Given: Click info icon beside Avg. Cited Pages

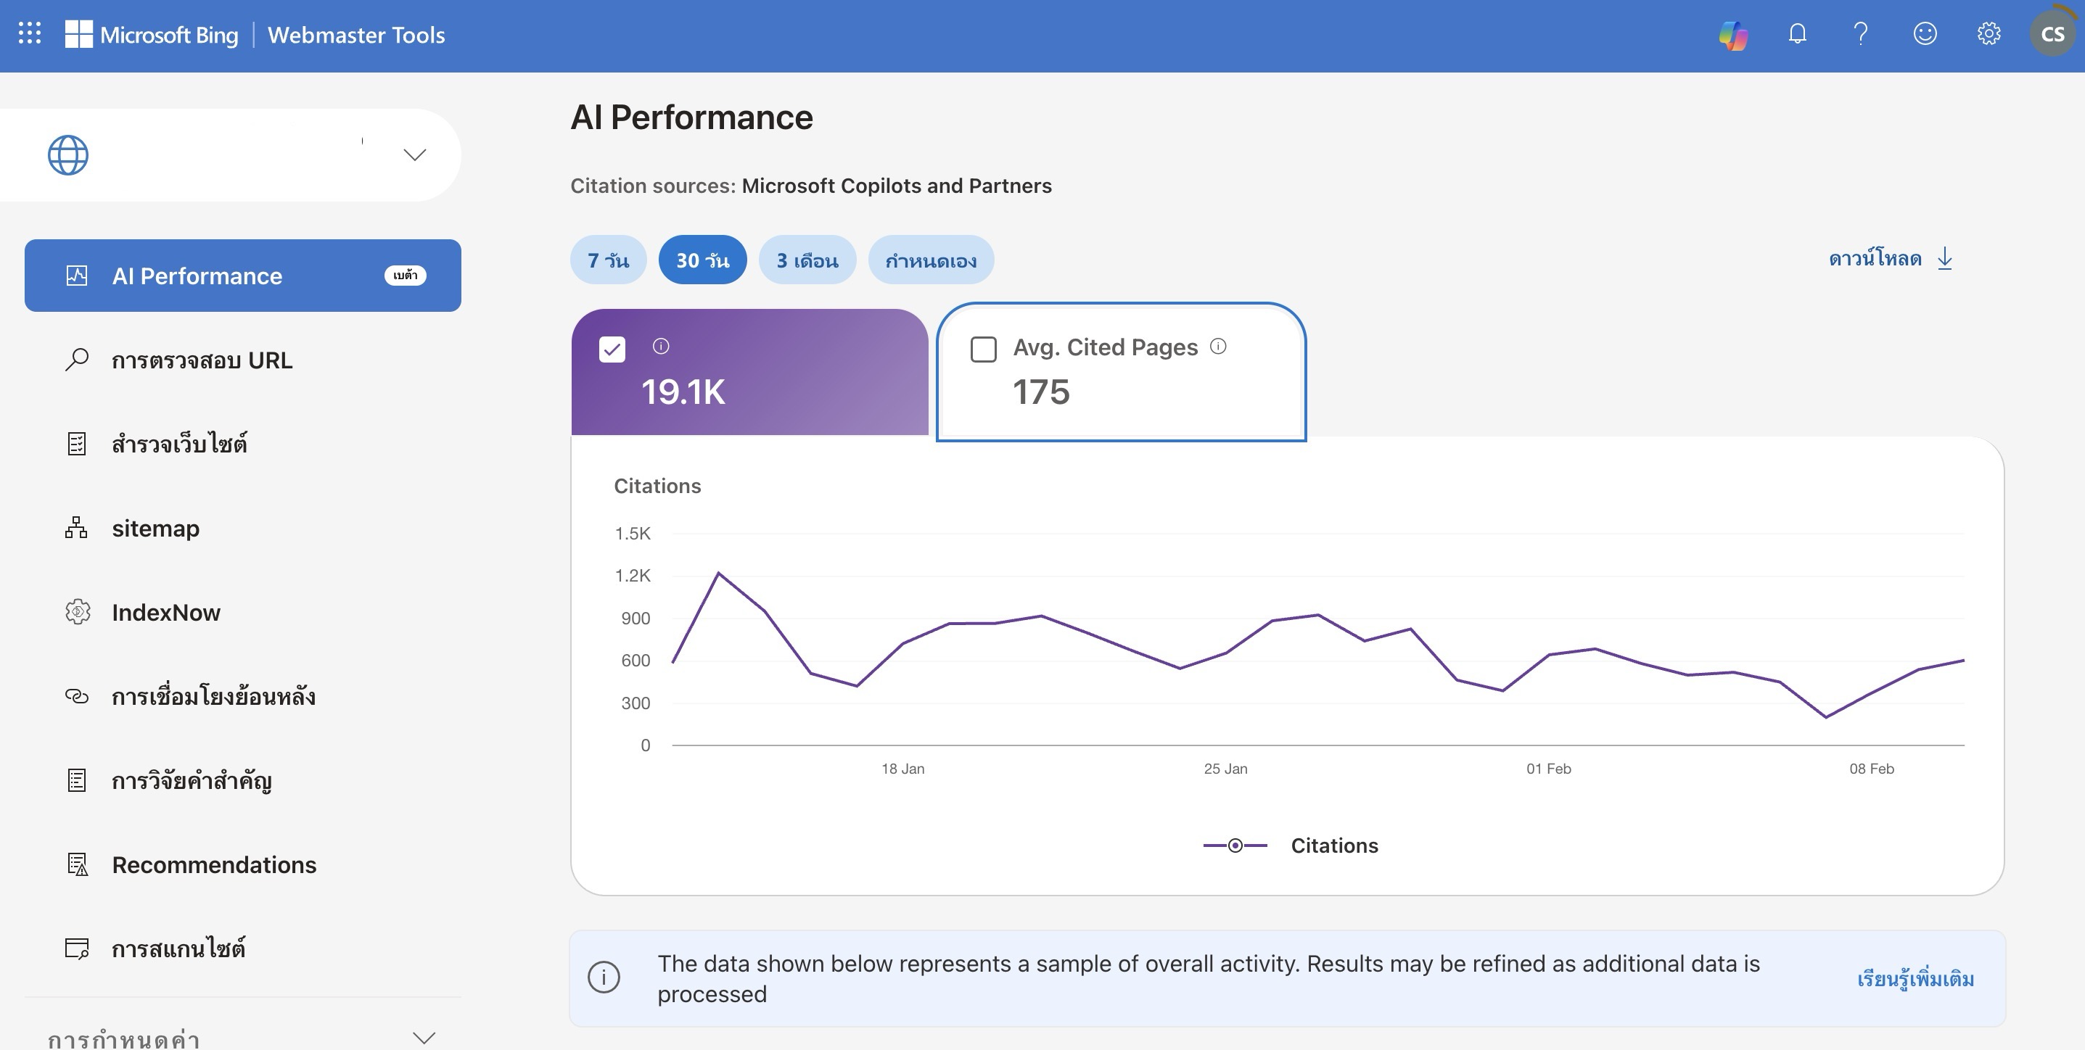Looking at the screenshot, I should 1217,347.
